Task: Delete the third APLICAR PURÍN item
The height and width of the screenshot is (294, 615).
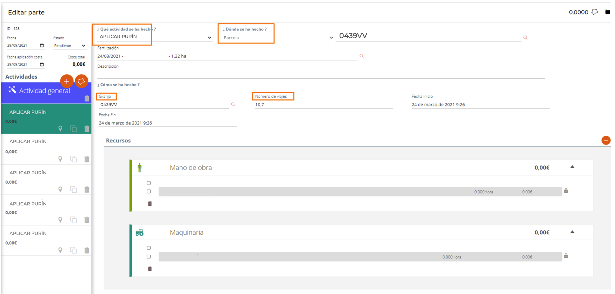Action: click(87, 189)
